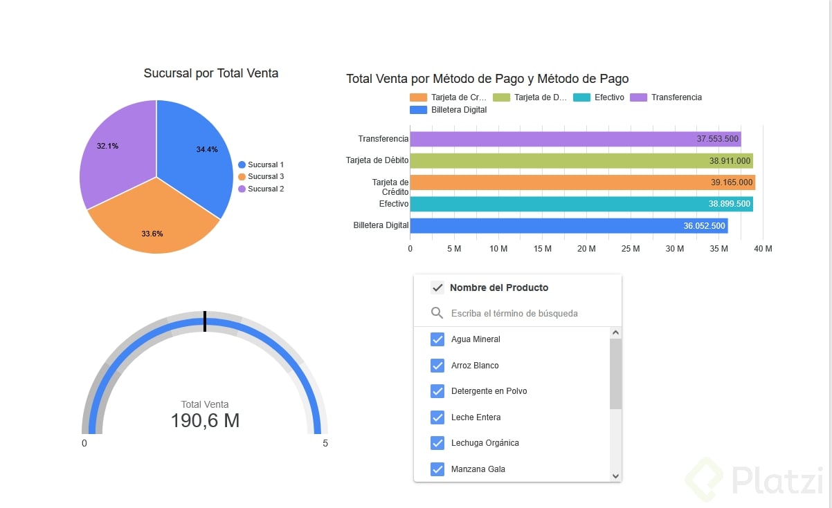This screenshot has width=832, height=508.
Task: Click the black target marker on gauge
Action: (x=205, y=321)
